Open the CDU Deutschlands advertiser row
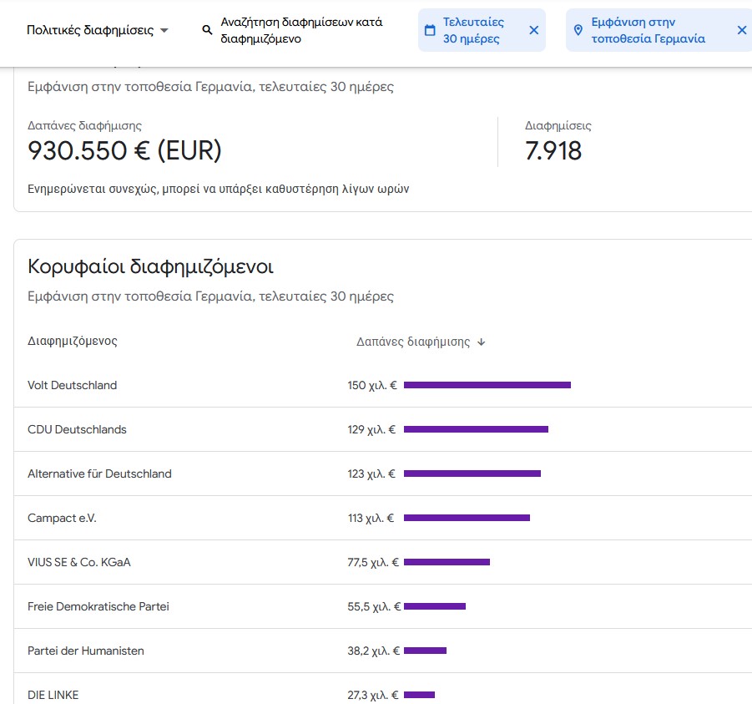Screen dimensions: 752x704 (383, 429)
